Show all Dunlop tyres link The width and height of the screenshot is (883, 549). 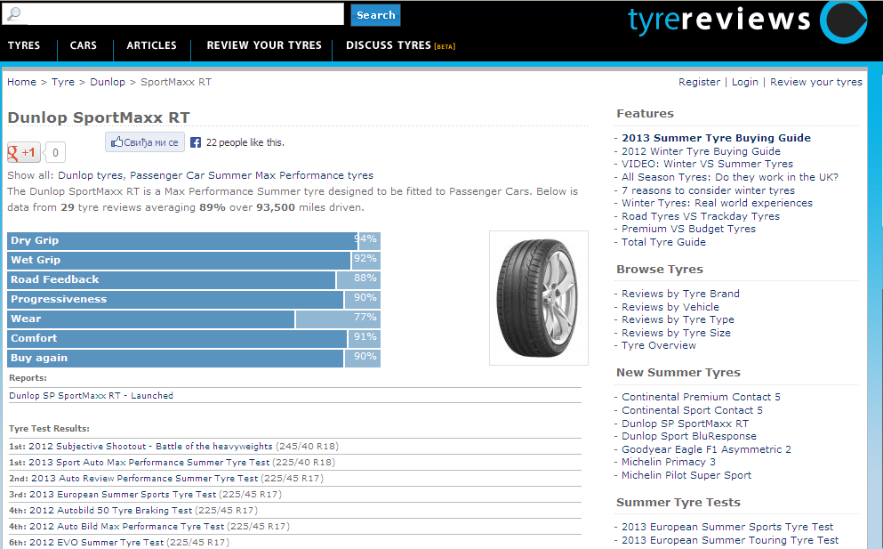click(90, 175)
